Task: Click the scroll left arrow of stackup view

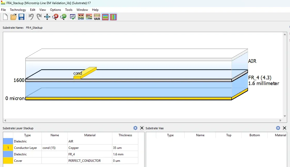Action: click(5, 120)
